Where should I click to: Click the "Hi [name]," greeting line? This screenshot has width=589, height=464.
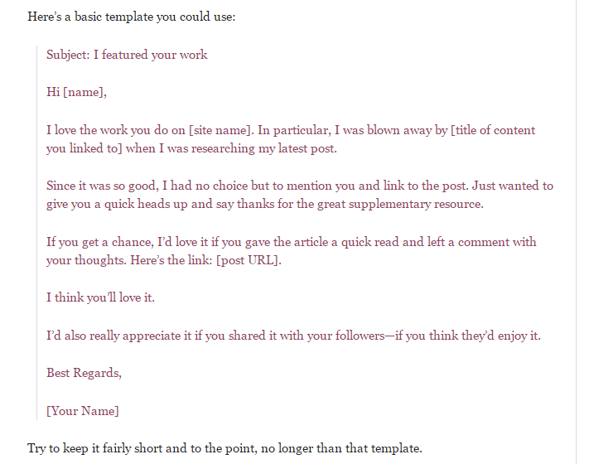click(x=76, y=92)
